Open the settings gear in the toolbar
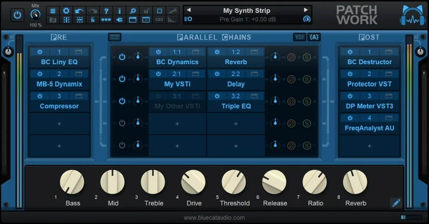The image size is (429, 224). [x=66, y=11]
